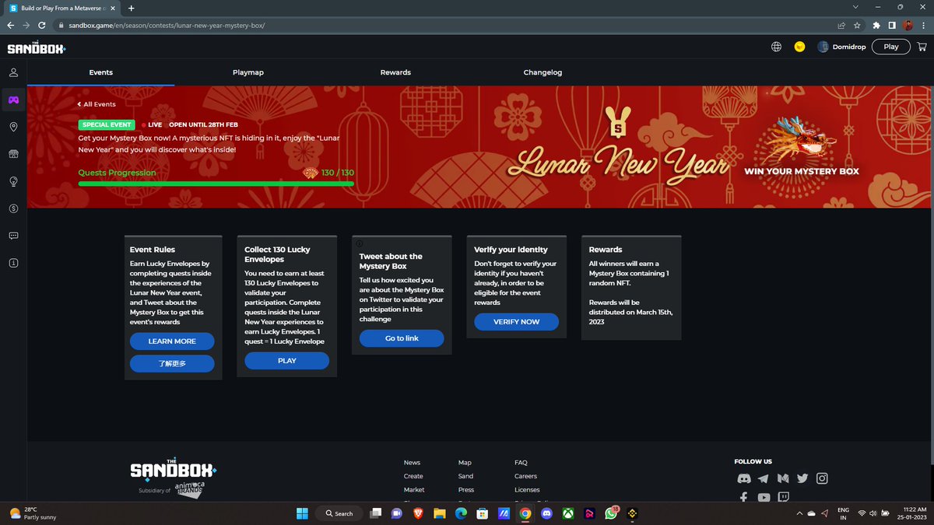This screenshot has height=525, width=934.
Task: Click the Chinese 了解更多 button
Action: click(x=173, y=363)
